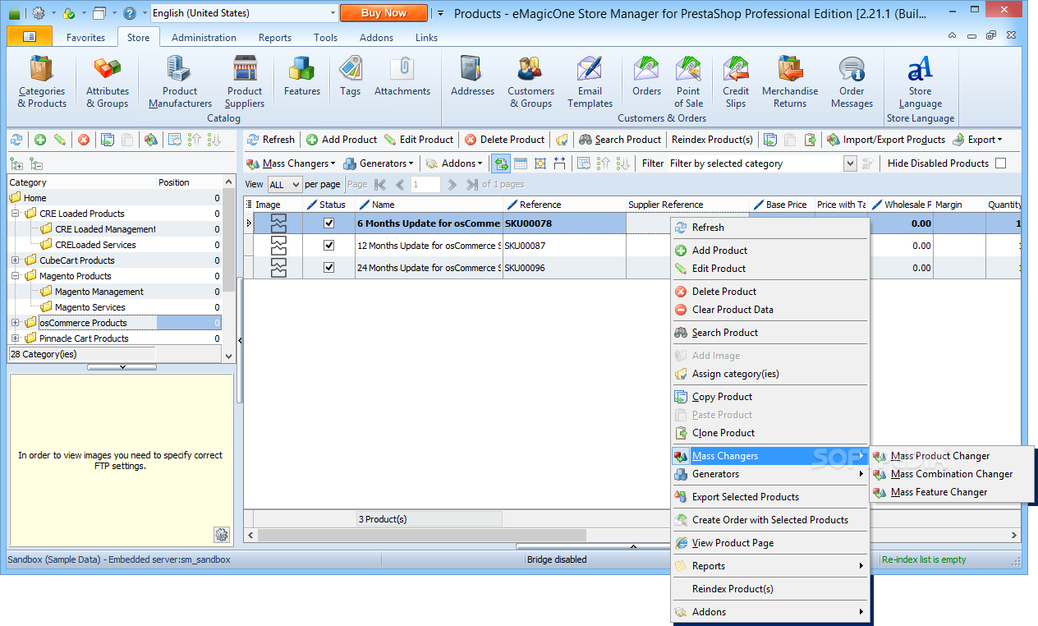
Task: Switch to the Favorites ribbon tab
Action: pyautogui.click(x=85, y=38)
